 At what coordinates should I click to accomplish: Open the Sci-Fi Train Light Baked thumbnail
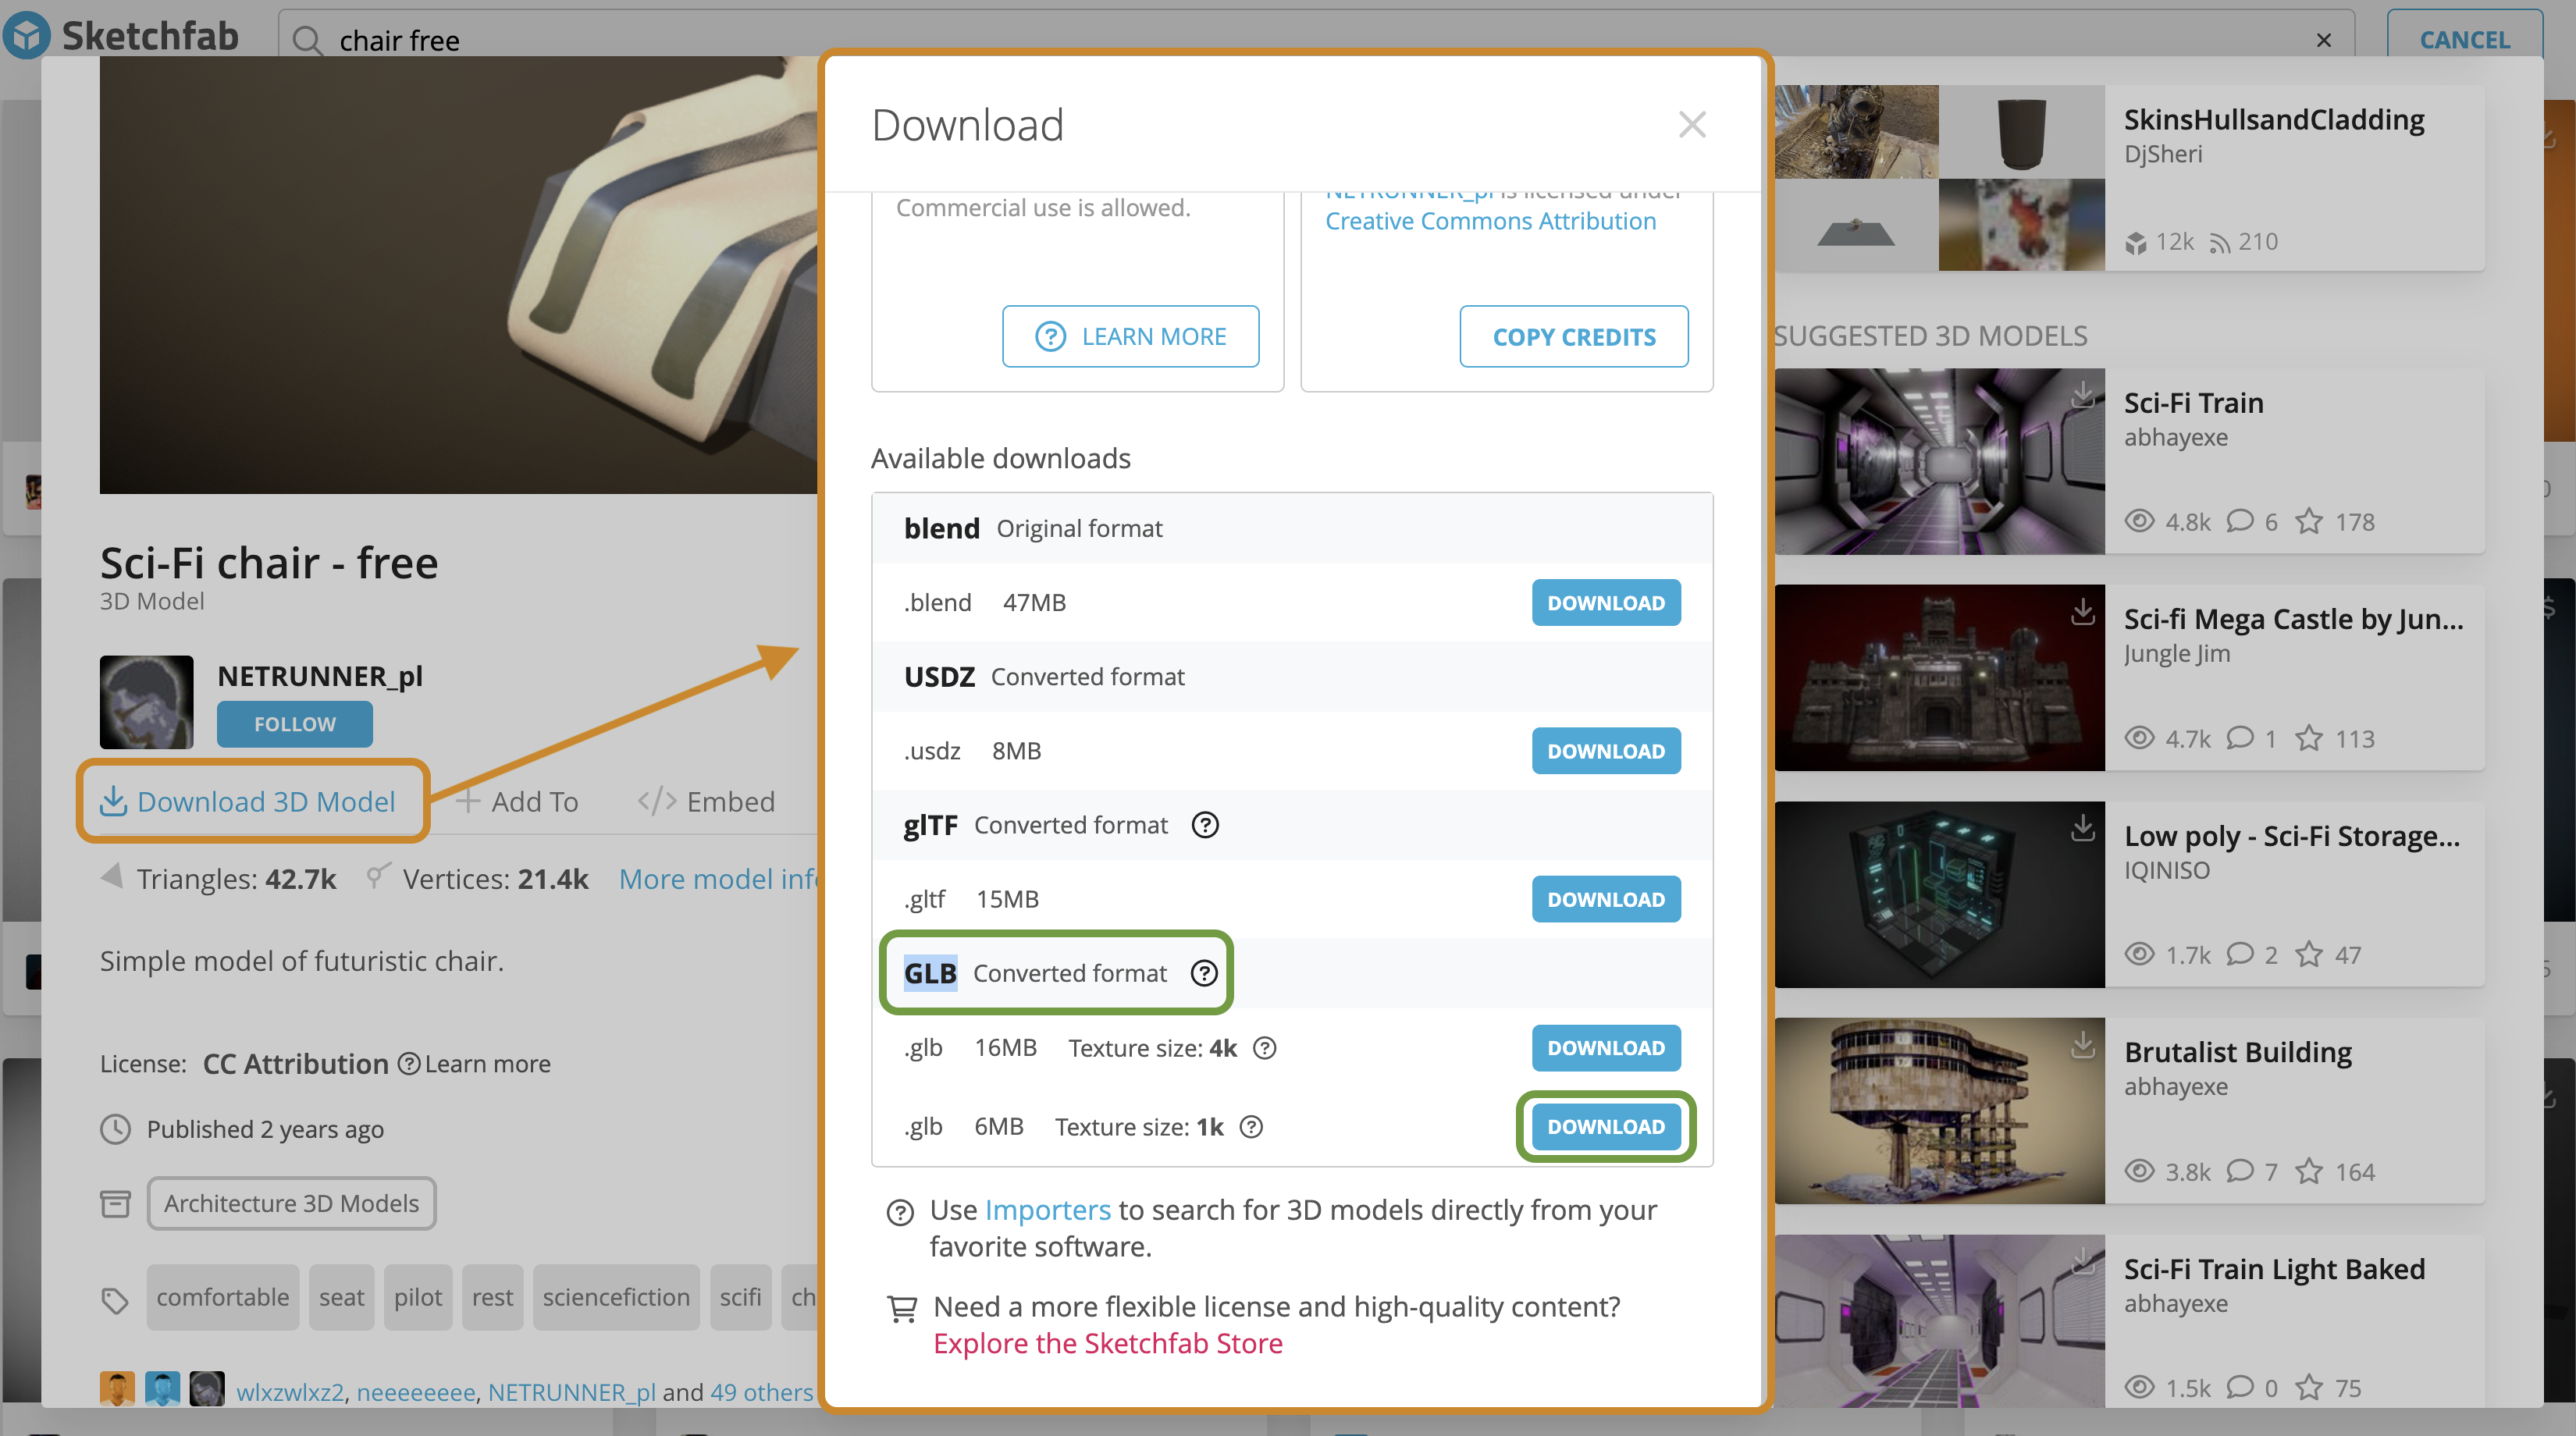pos(1939,1321)
